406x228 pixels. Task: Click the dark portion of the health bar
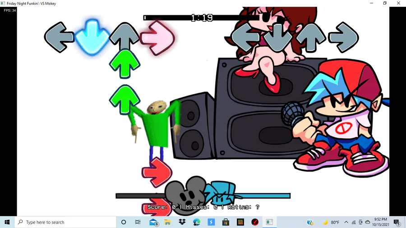pyautogui.click(x=140, y=196)
